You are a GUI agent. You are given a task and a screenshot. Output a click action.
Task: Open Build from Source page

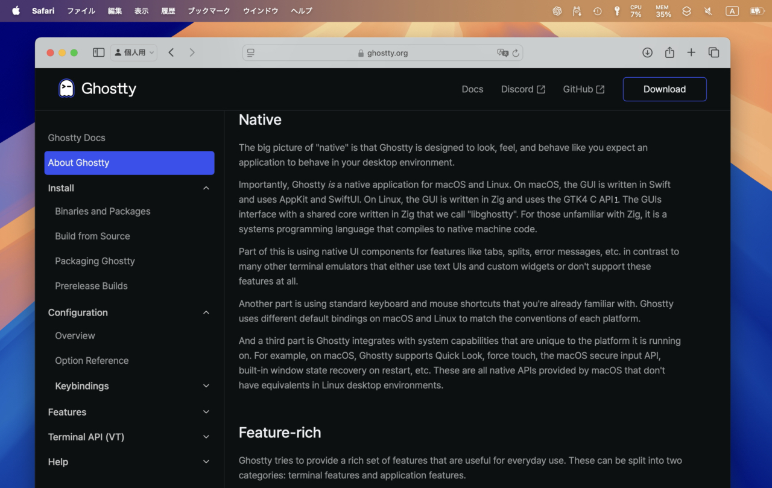point(92,236)
